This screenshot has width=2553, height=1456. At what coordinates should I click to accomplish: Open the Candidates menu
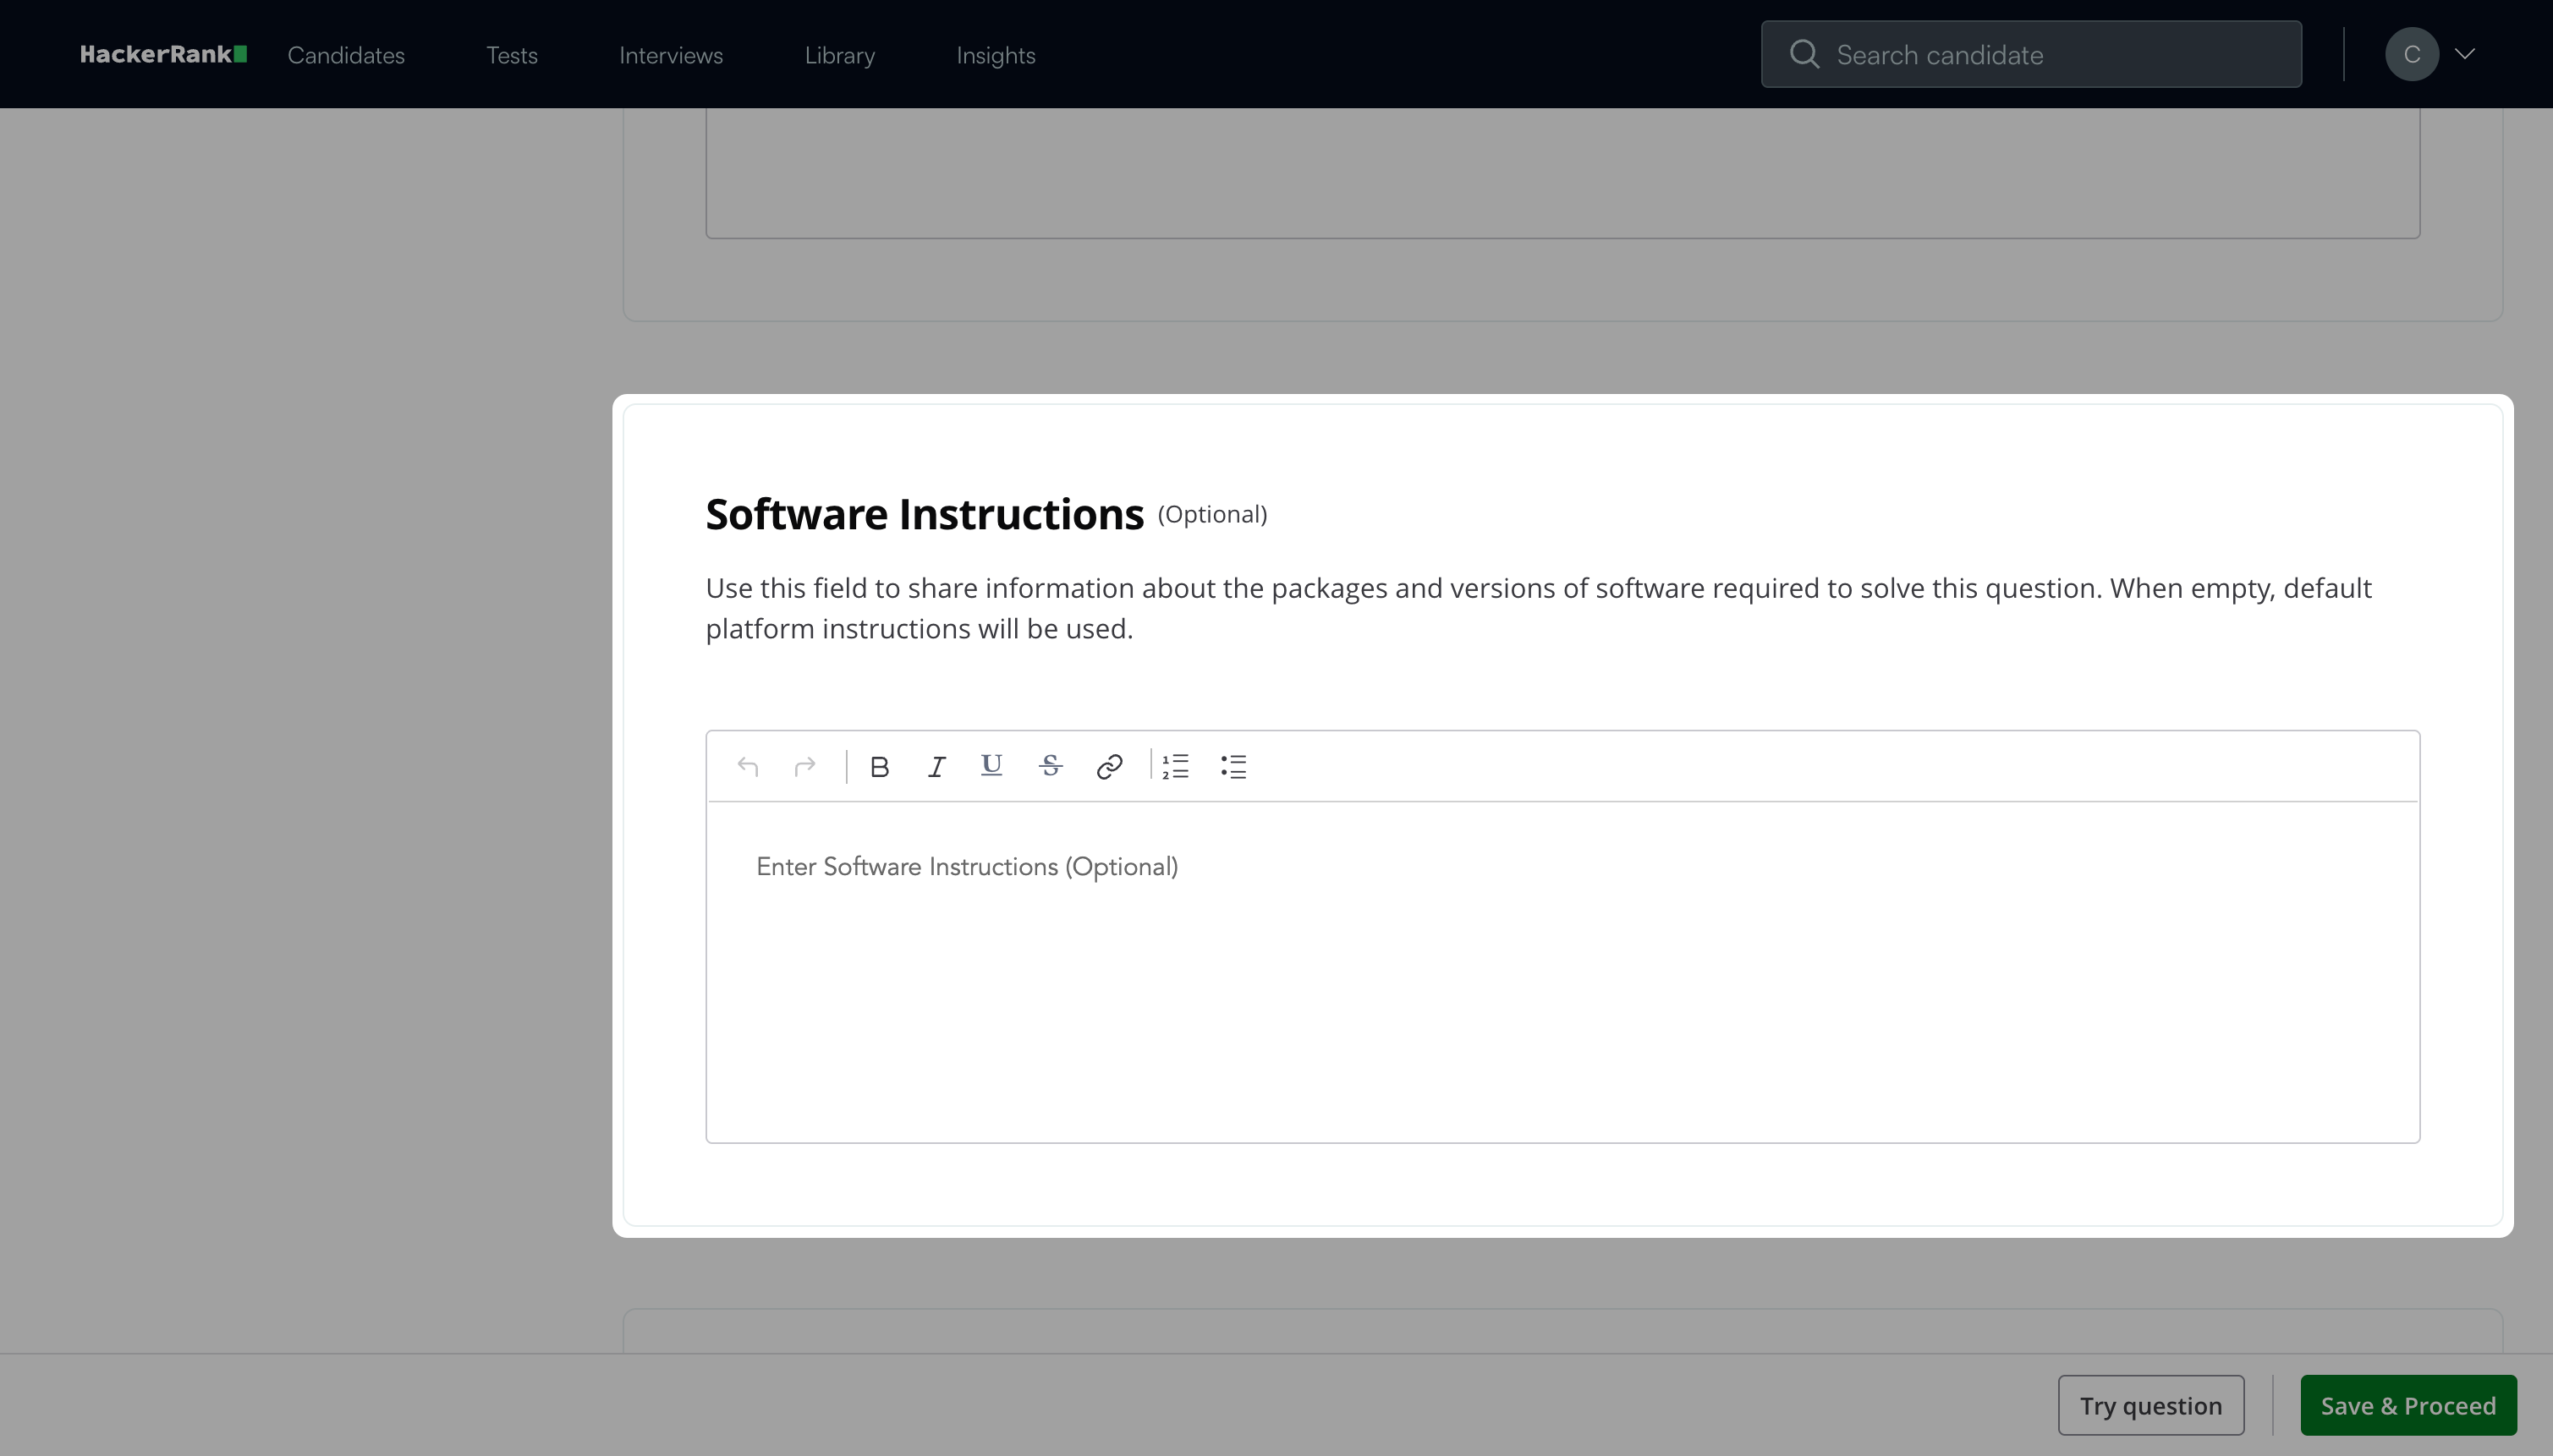[x=346, y=55]
